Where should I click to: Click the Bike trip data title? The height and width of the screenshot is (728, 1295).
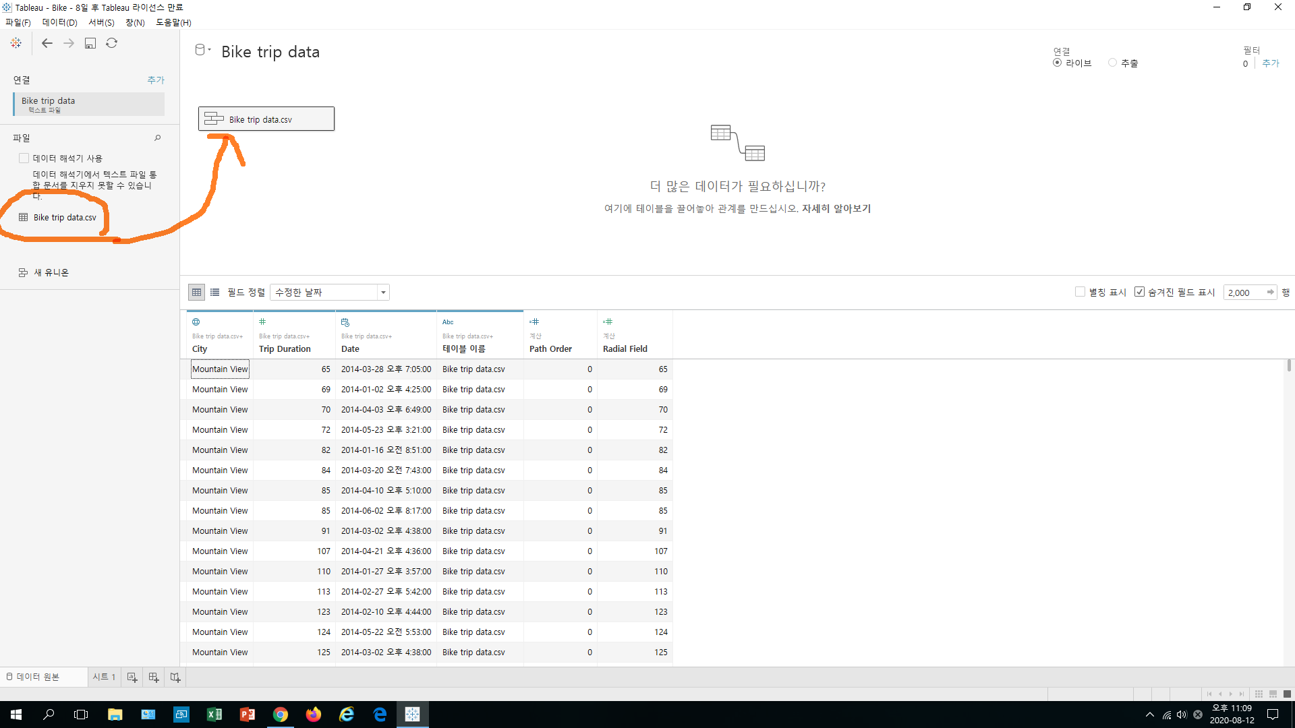[270, 52]
